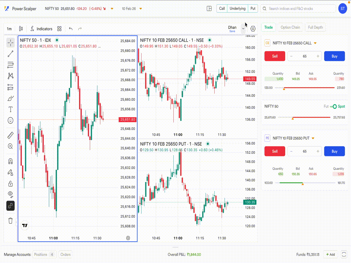Select the trend line drawing tool
Screen dimensions: 351x263
click(11, 54)
